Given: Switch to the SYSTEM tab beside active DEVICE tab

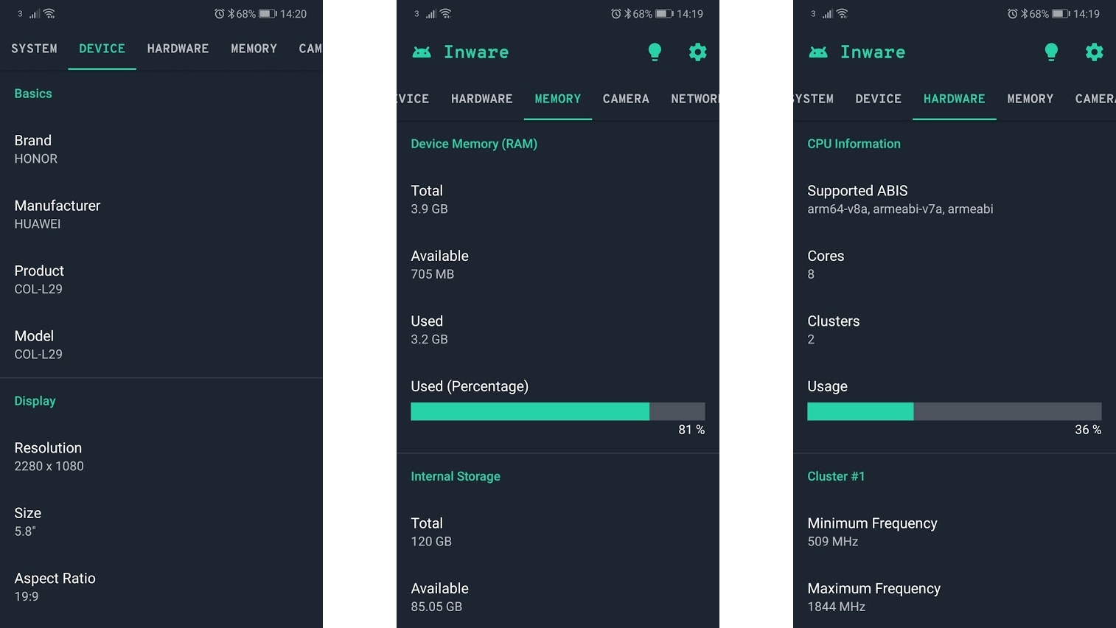Looking at the screenshot, I should pyautogui.click(x=34, y=49).
